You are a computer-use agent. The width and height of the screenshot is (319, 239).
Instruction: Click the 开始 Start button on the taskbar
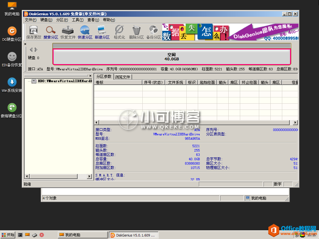(8, 235)
